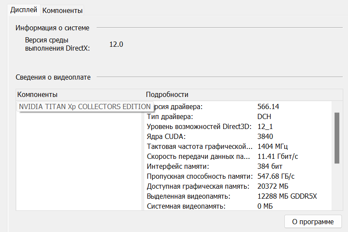Click the Скорость передачи данных row
The image size is (348, 232).
pyautogui.click(x=198, y=156)
